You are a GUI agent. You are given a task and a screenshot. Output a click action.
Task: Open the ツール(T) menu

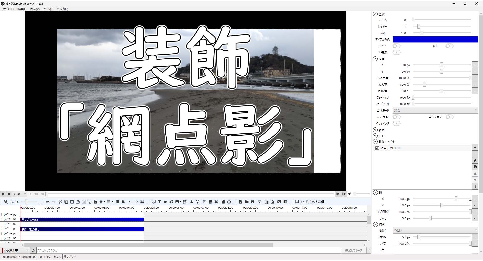pos(48,9)
